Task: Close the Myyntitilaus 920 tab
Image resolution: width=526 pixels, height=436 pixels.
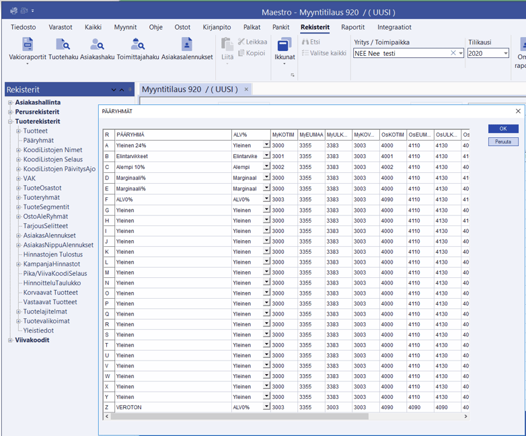Action: (246, 89)
